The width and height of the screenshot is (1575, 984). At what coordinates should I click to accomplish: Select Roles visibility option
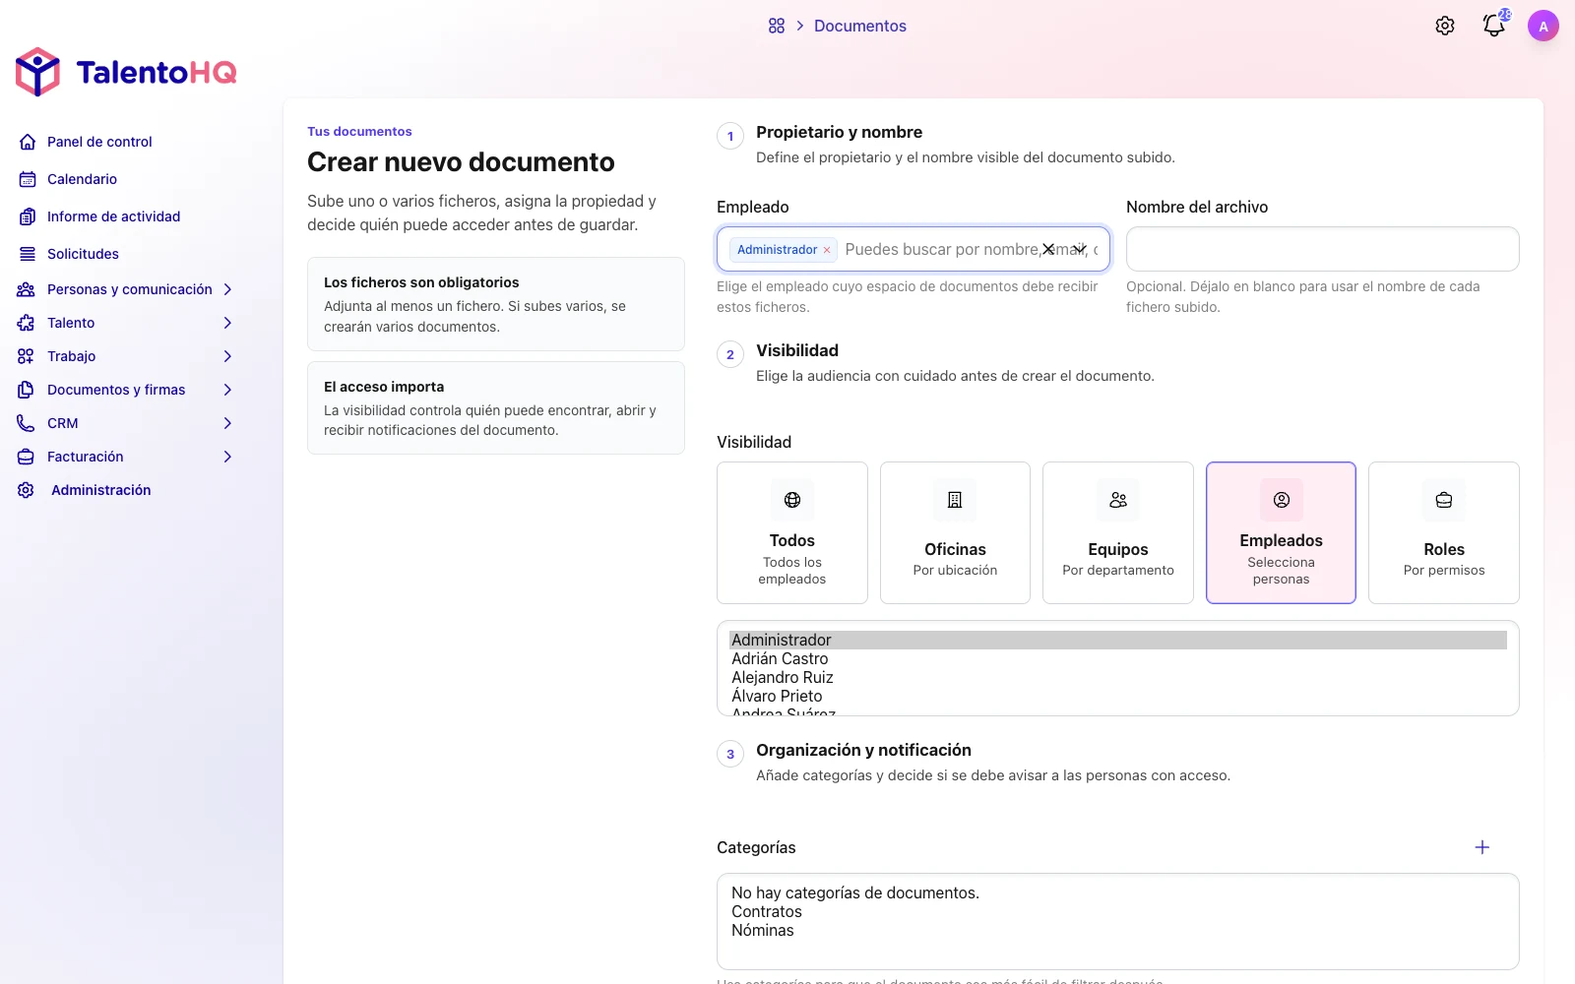(1444, 532)
